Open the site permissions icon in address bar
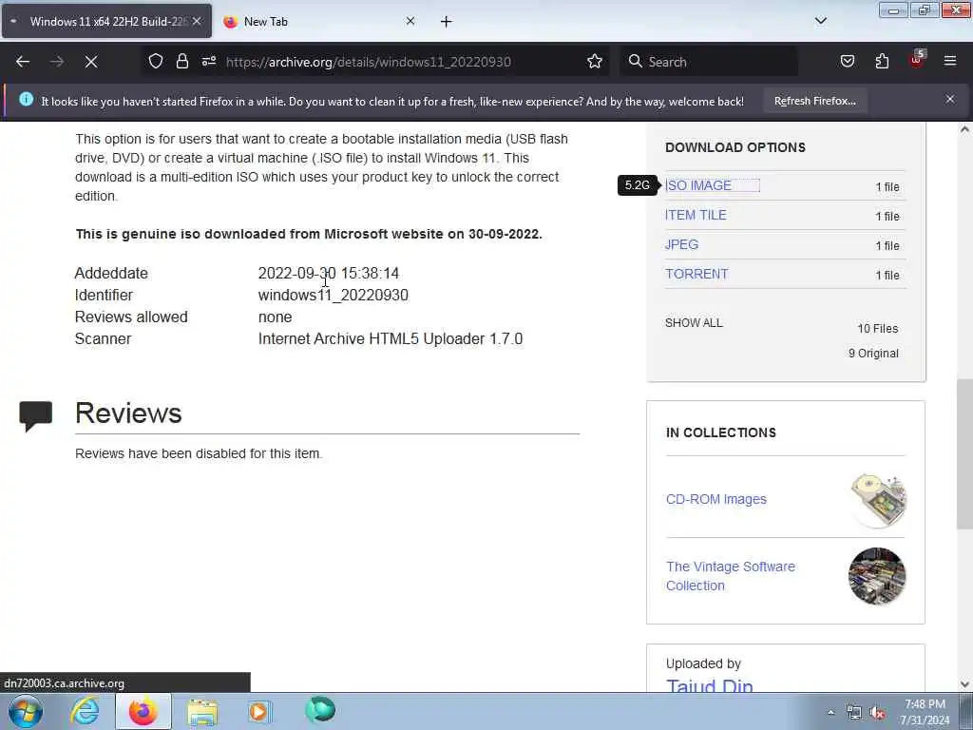Screen dimensions: 973x730 pyautogui.click(x=209, y=62)
